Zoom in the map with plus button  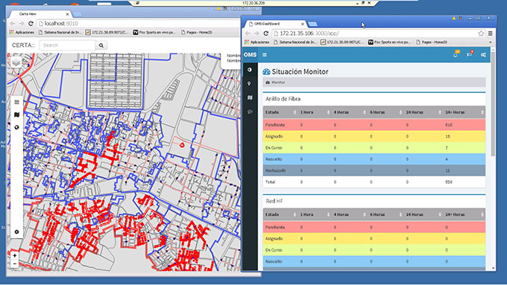pos(15,256)
